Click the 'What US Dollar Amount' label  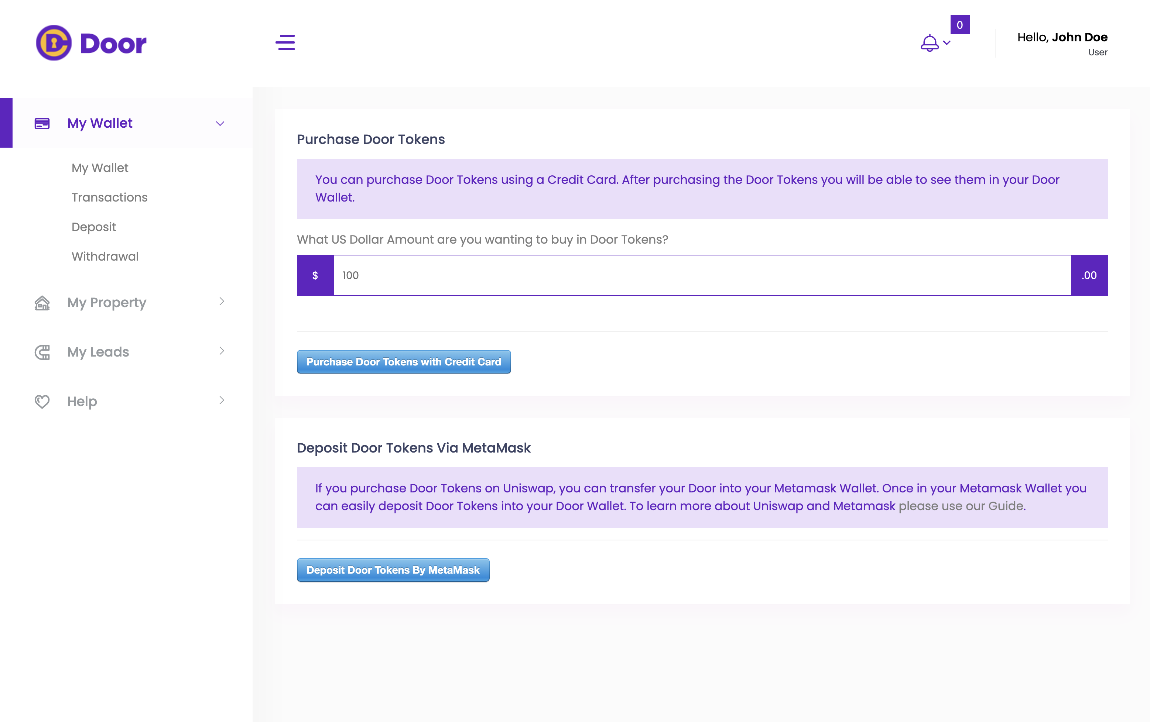[482, 240]
